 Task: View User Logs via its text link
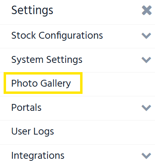33,132
